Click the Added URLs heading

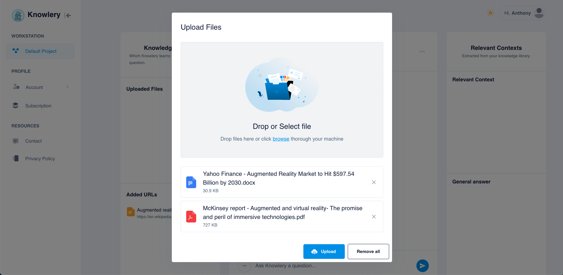(x=142, y=195)
